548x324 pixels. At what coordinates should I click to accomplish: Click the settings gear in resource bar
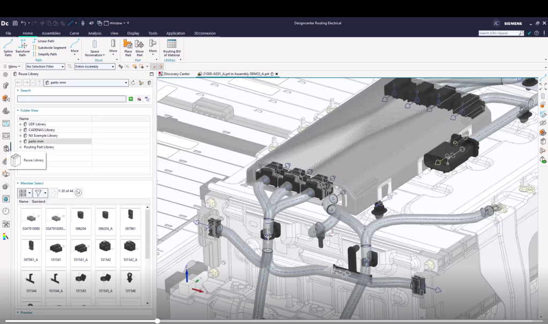click(5, 74)
